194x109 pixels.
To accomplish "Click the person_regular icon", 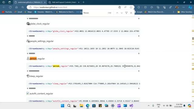I will click(x=28, y=58).
